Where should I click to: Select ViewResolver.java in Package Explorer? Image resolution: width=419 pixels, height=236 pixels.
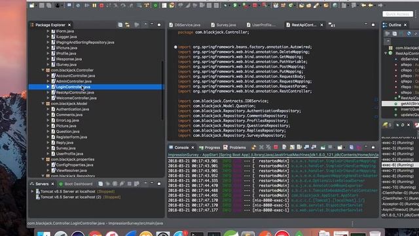[71, 170]
